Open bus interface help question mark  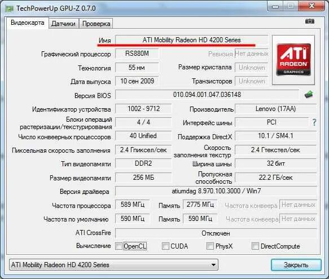[x=314, y=122]
